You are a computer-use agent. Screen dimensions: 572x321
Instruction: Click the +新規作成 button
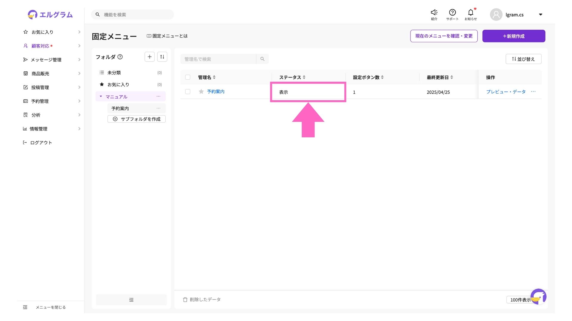click(514, 36)
